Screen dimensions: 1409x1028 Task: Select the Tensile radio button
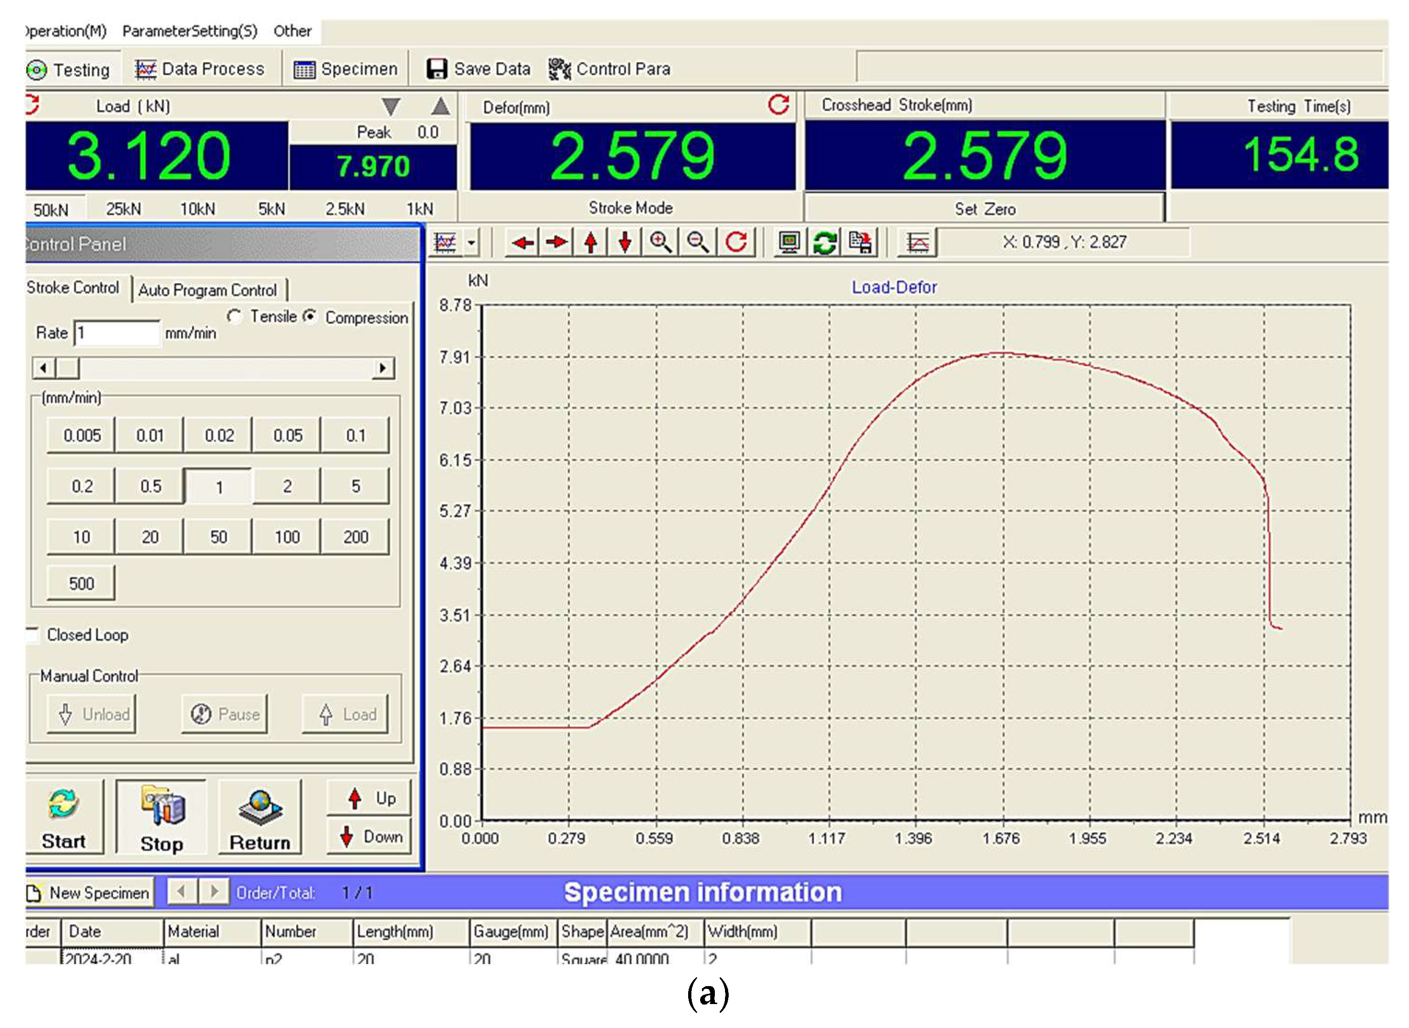point(234,317)
